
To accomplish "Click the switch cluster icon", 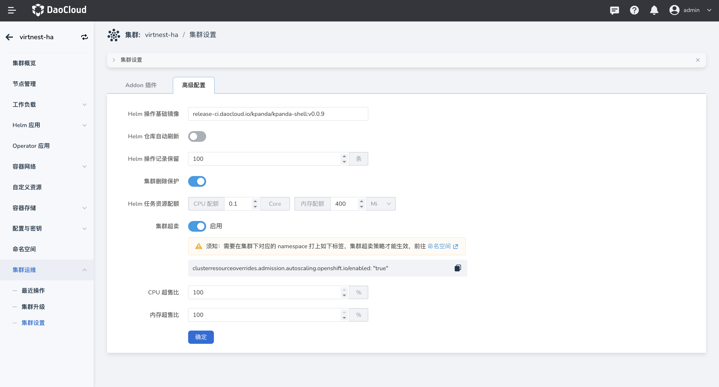I will click(84, 37).
